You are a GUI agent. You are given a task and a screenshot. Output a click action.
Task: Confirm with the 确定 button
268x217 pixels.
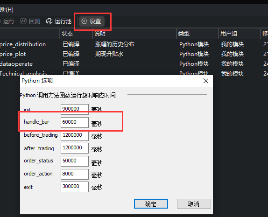click(151, 203)
